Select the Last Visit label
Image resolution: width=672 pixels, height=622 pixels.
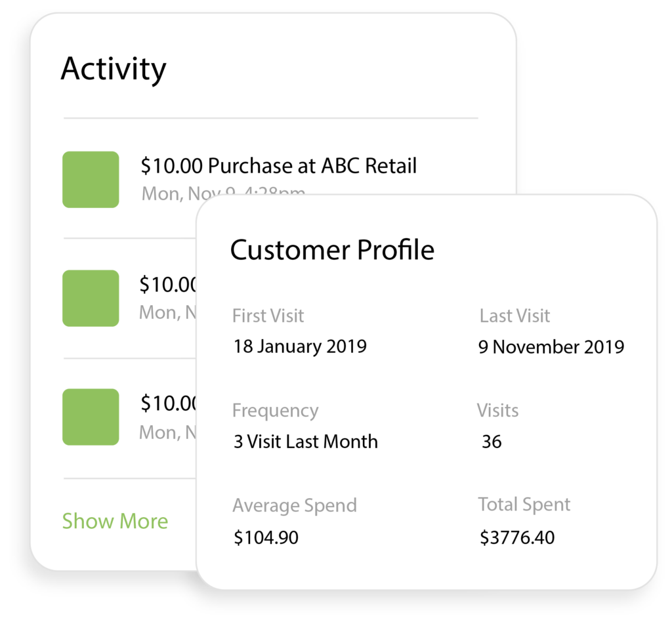(514, 316)
